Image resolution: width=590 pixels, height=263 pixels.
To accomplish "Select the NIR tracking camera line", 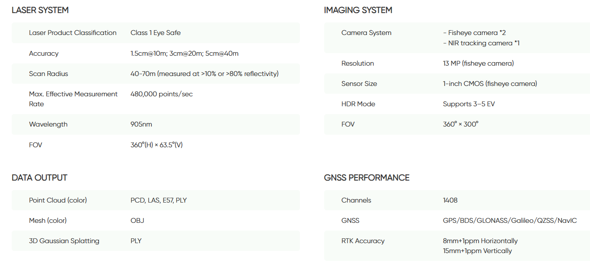I will [482, 43].
